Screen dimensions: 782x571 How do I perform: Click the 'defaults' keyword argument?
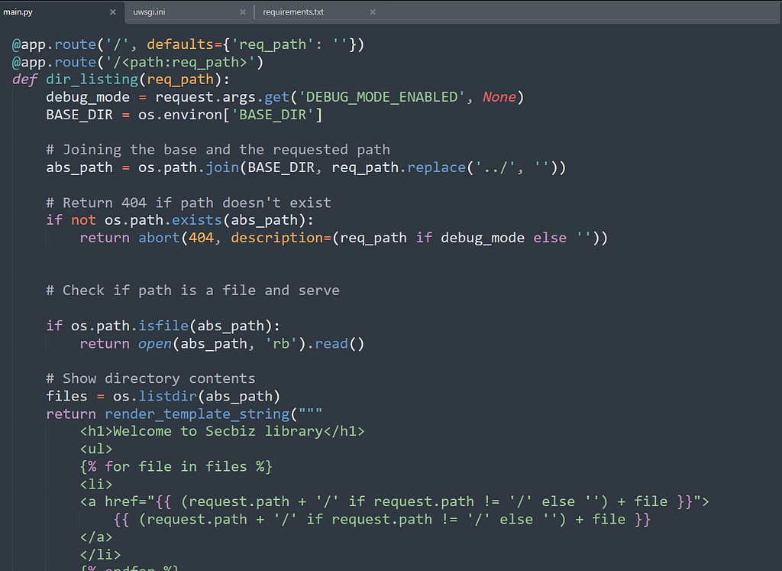pyautogui.click(x=180, y=44)
